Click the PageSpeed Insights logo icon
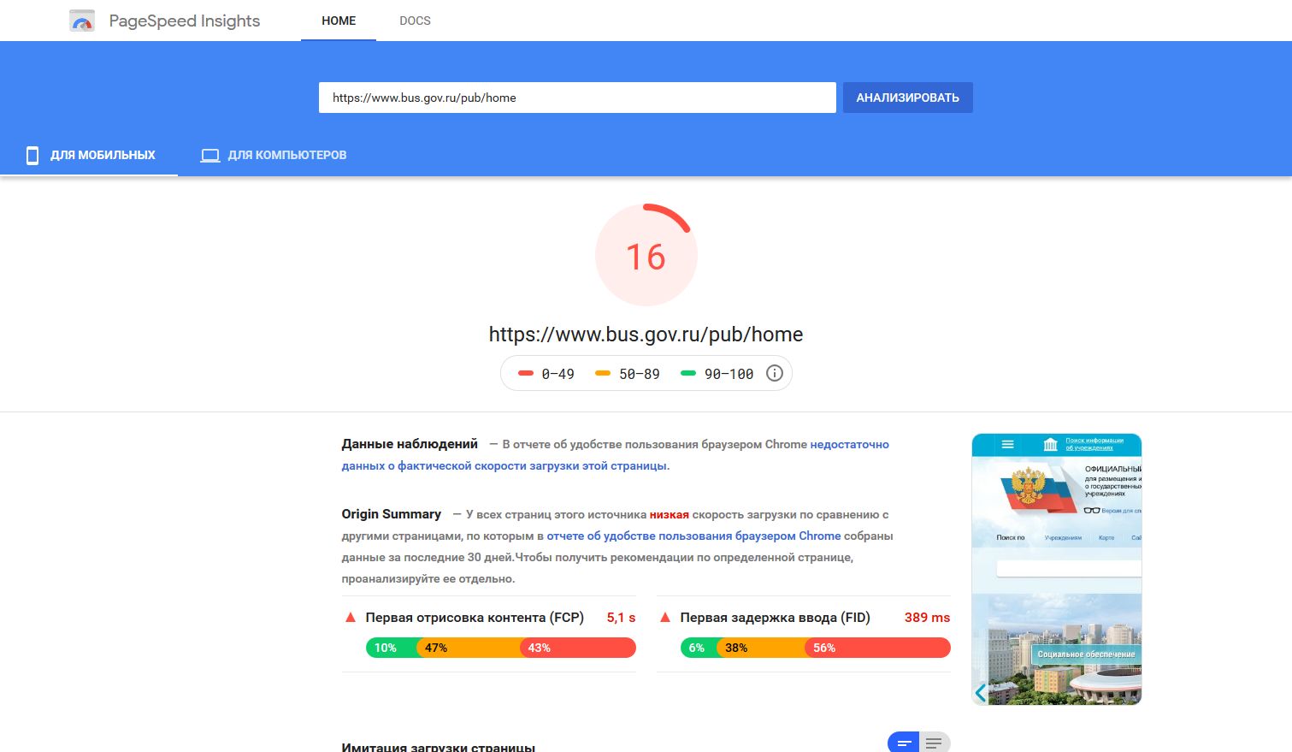 (82, 21)
